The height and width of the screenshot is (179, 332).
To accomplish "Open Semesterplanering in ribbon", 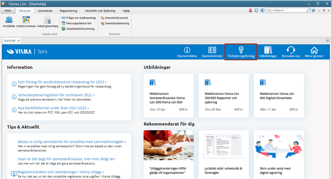I will click(x=115, y=23).
